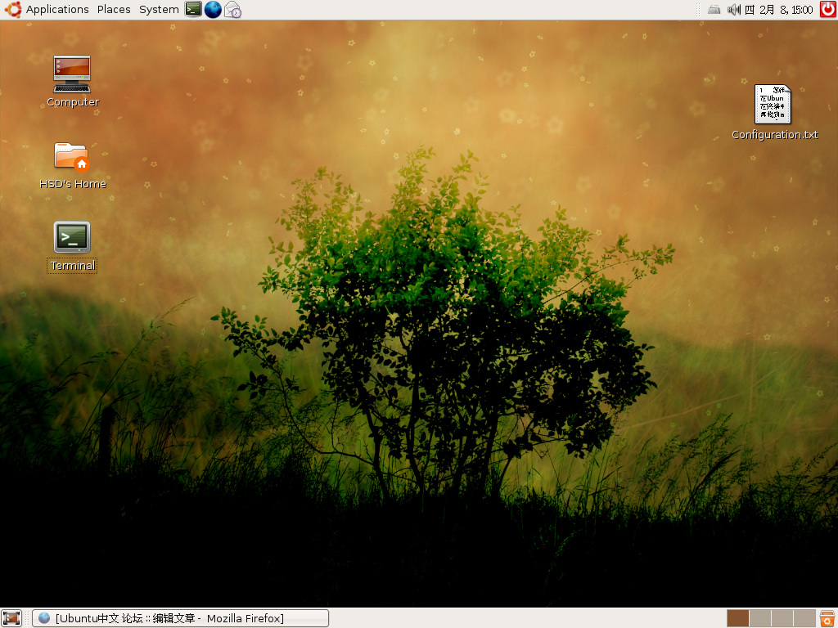
Task: Click the 'HSD's Home' label text
Action: click(x=73, y=184)
